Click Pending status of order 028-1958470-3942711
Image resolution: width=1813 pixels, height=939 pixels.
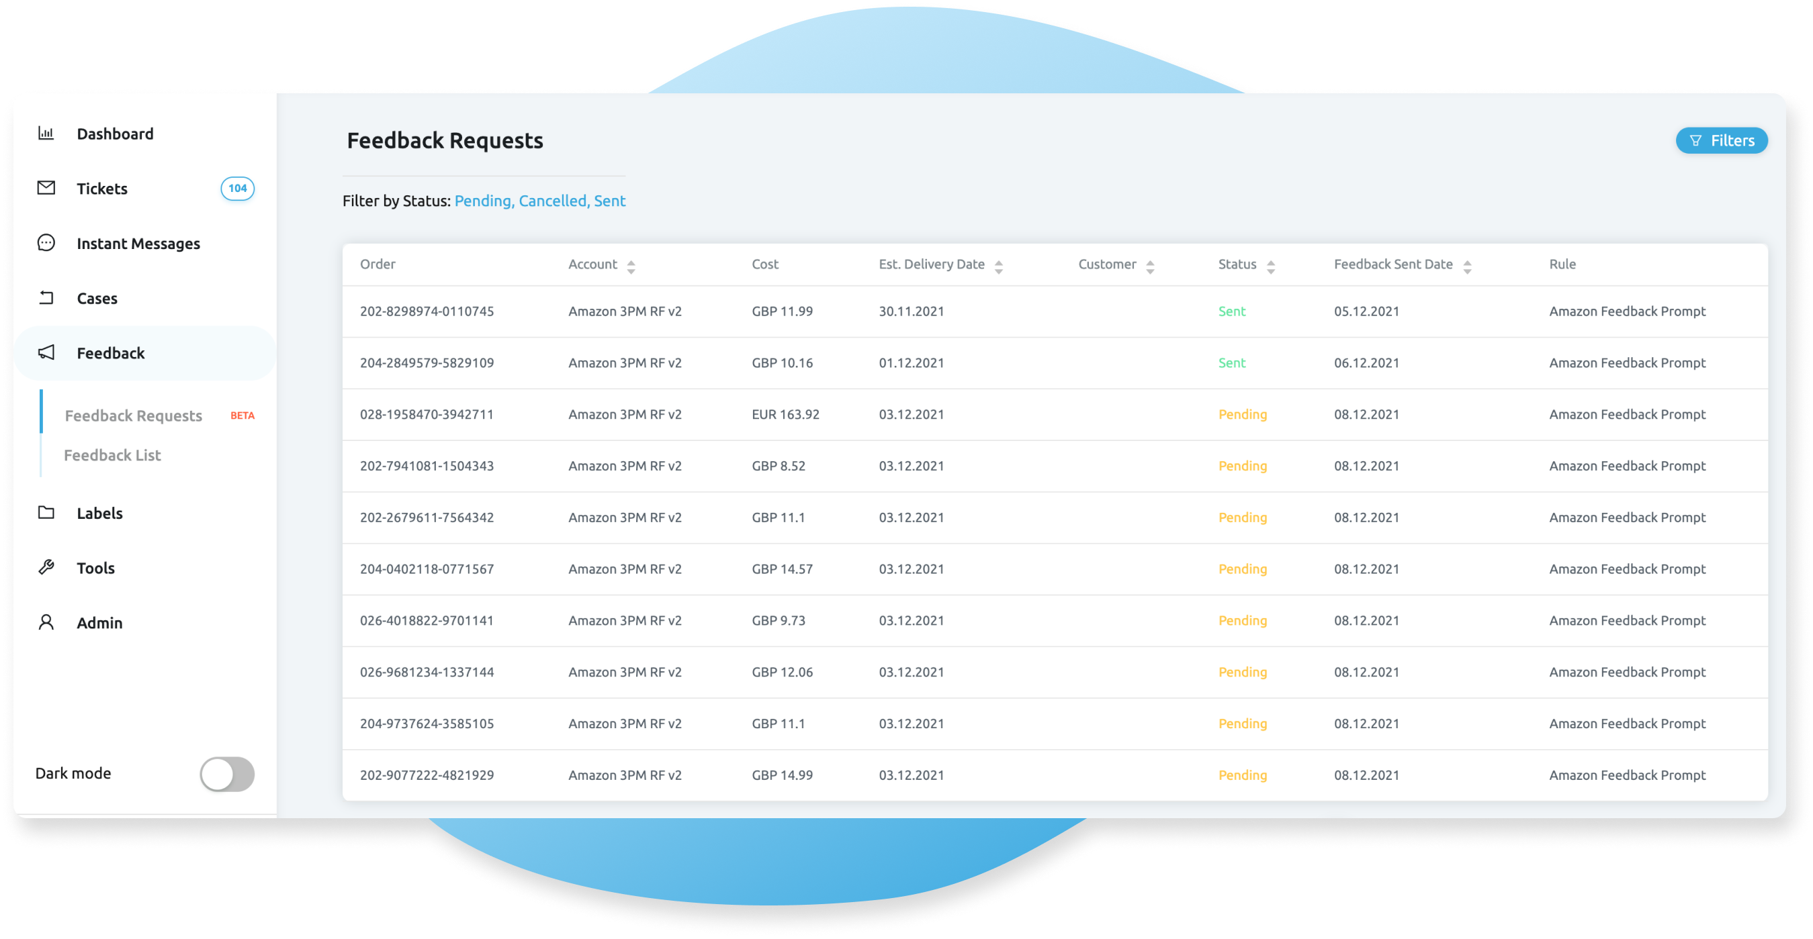(x=1242, y=414)
